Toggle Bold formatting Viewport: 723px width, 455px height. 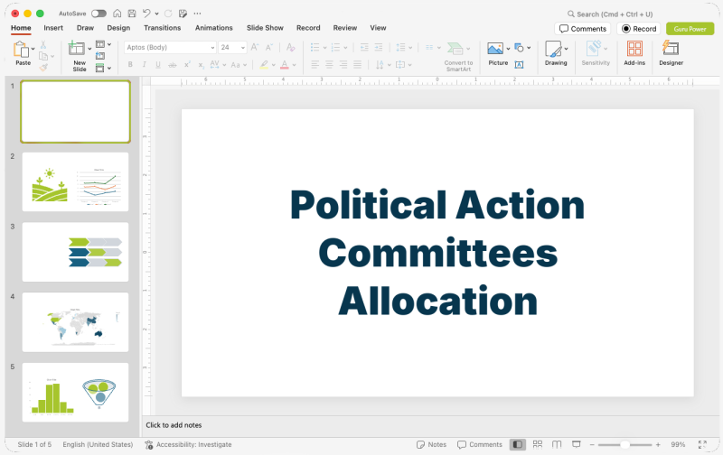point(130,65)
